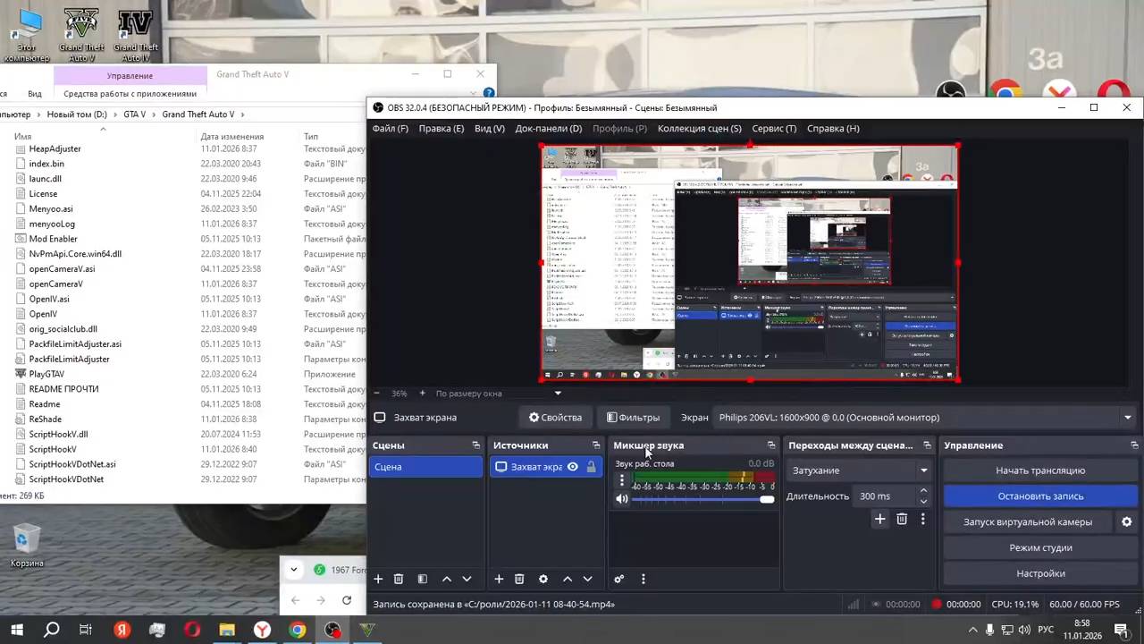Open virtual camera settings gear

pos(1126,521)
